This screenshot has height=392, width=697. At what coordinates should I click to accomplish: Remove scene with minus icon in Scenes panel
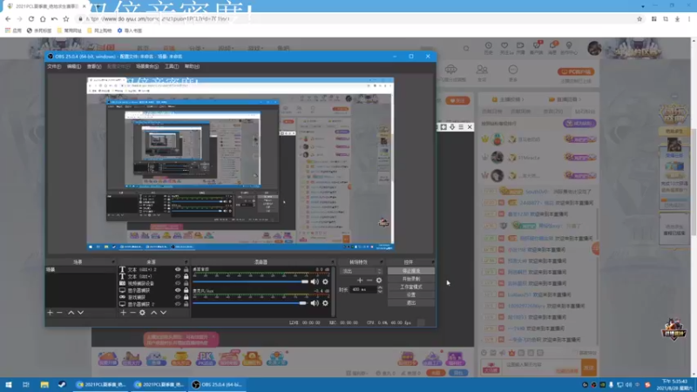tap(60, 313)
